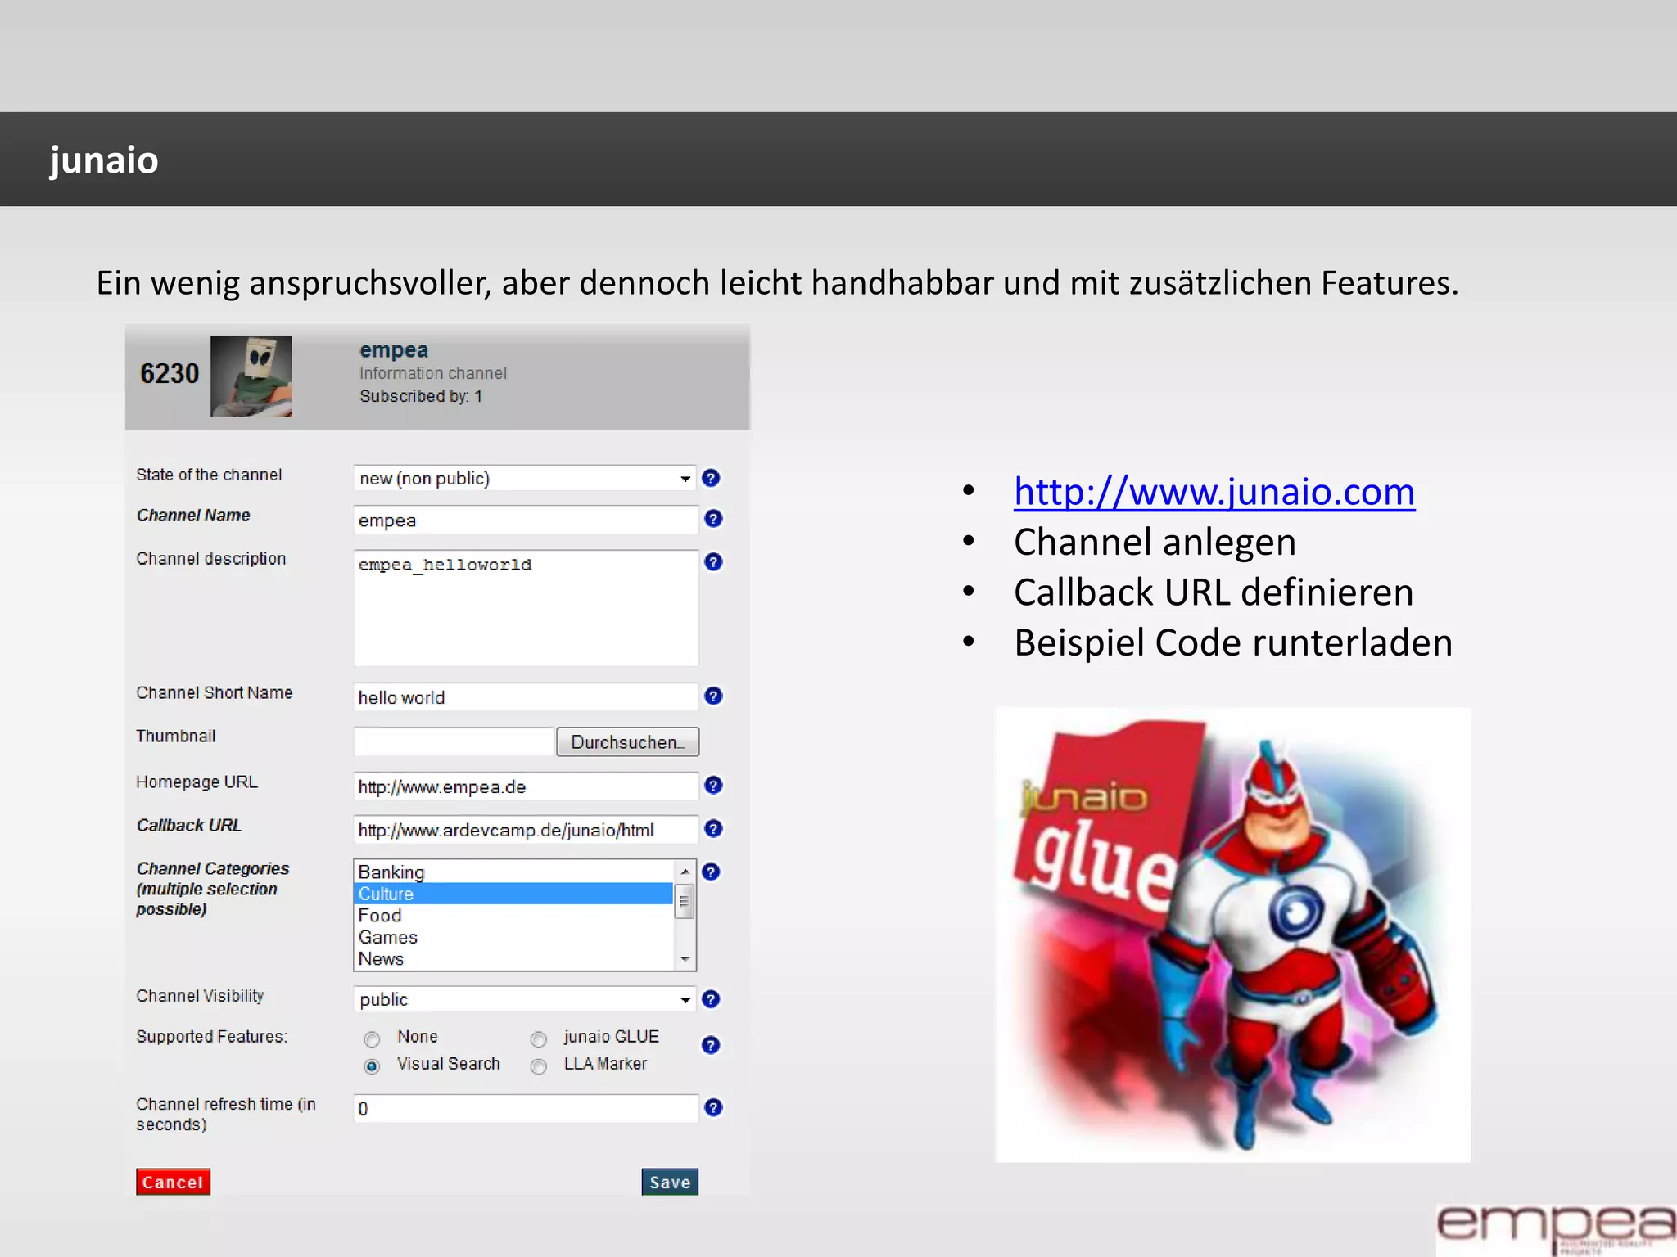Click the empea logo in corner
The width and height of the screenshot is (1677, 1257).
1556,1228
